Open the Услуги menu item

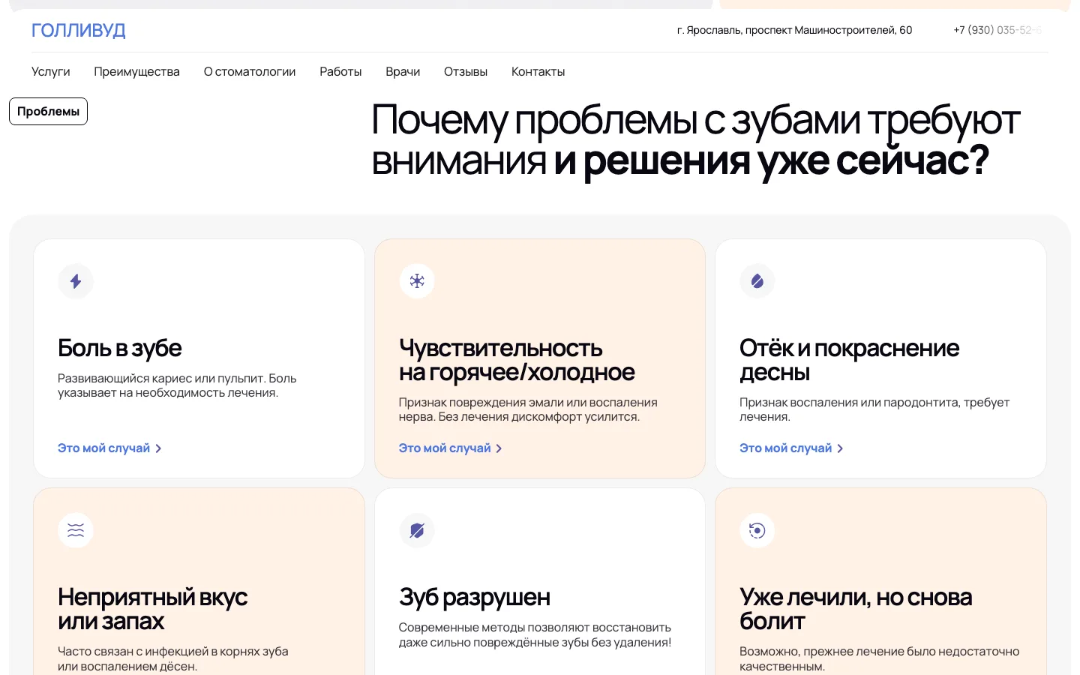(51, 72)
